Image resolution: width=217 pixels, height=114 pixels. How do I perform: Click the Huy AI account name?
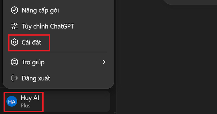[x=30, y=98]
